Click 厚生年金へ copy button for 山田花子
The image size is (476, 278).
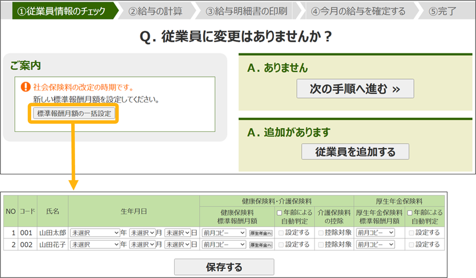coord(260,245)
